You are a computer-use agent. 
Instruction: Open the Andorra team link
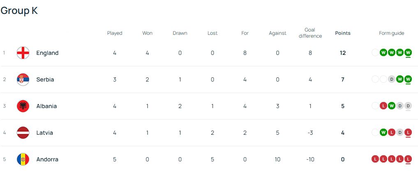tap(47, 159)
